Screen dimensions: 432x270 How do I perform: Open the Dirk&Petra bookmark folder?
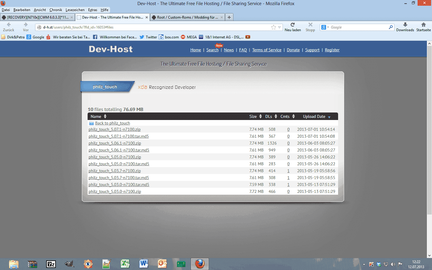coord(13,37)
